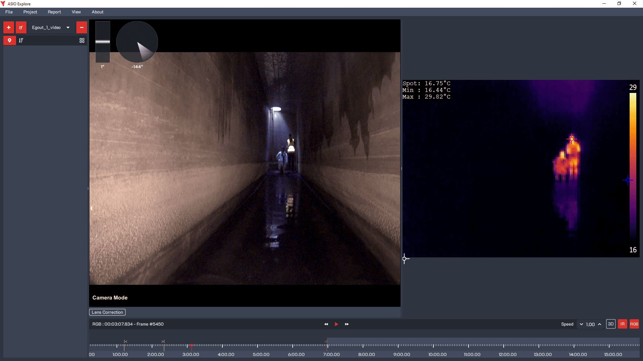Click the red location pin icon
Viewport: 643px width, 361px height.
point(10,40)
